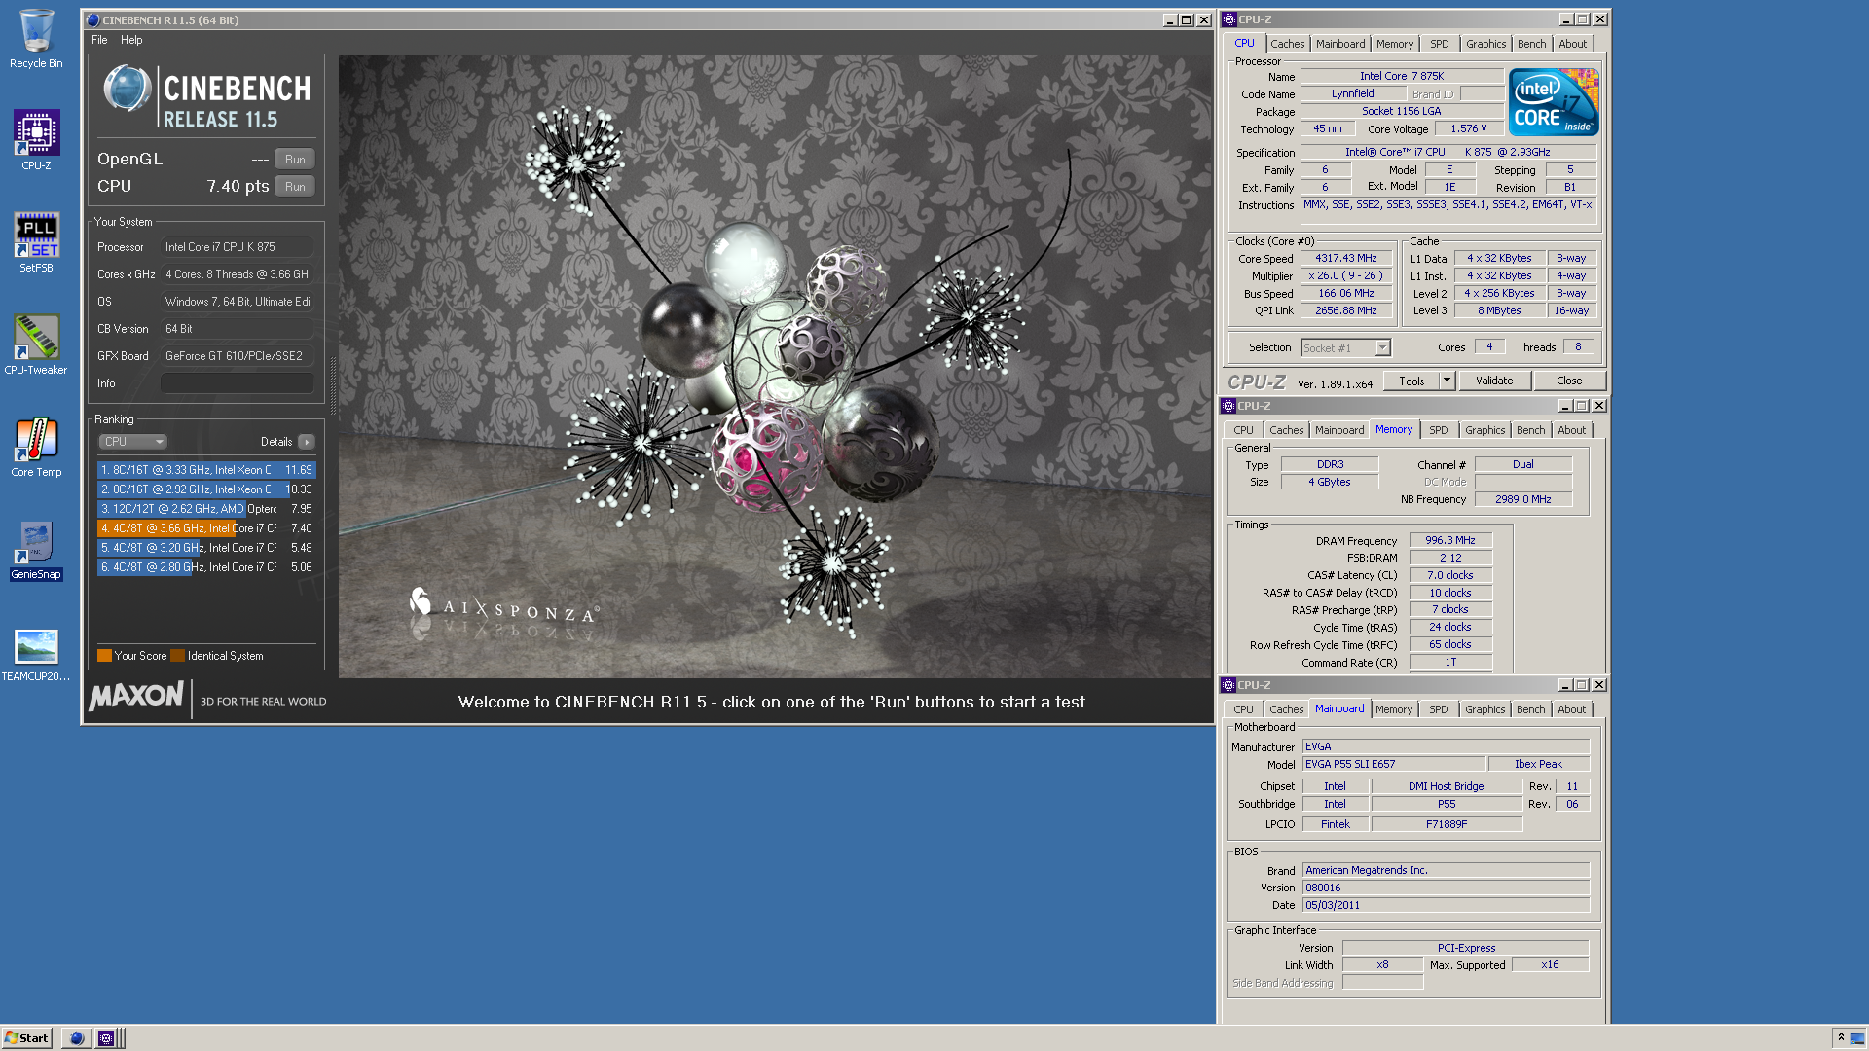Screen dimensions: 1869x1051
Task: Click the panel resize handle beside render view
Action: pyautogui.click(x=333, y=387)
